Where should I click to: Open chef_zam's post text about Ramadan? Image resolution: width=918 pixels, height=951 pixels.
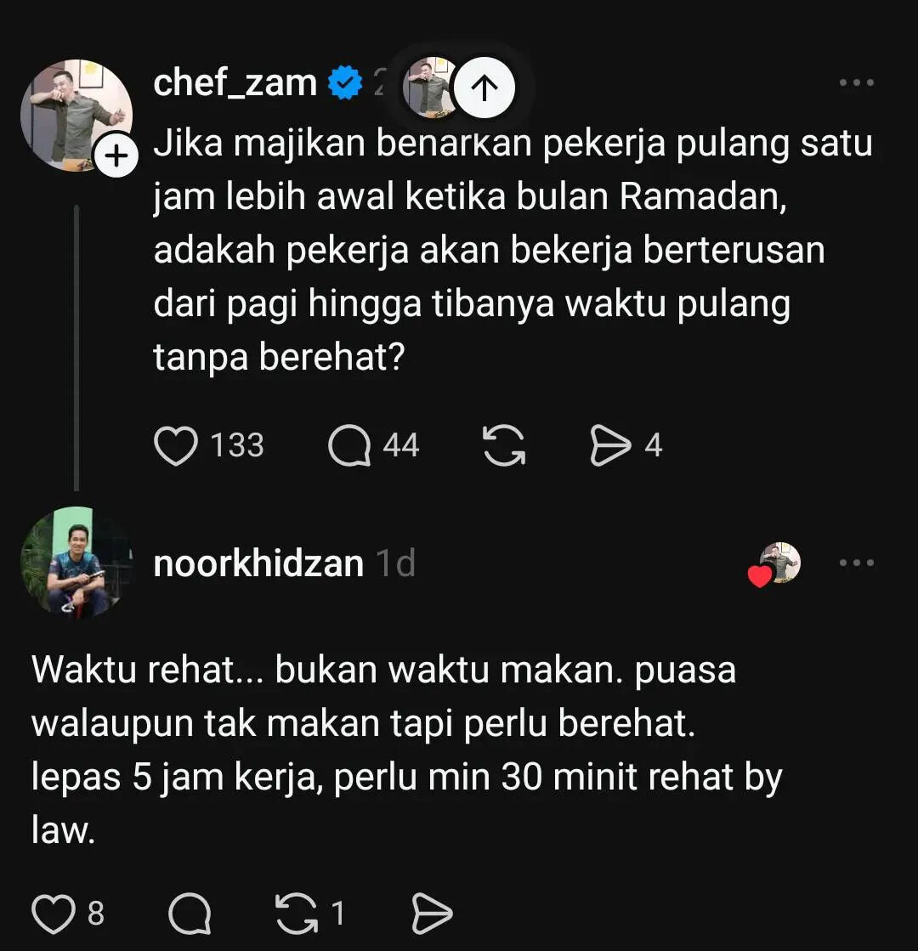coord(513,250)
